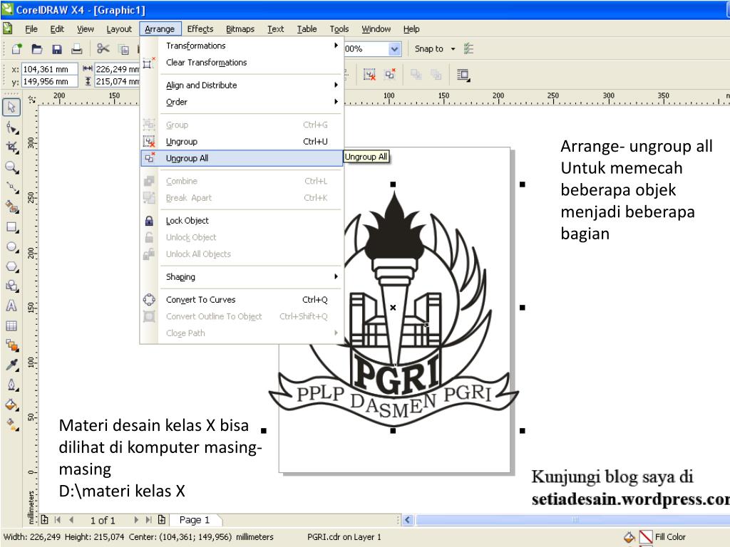This screenshot has width=730, height=547.
Task: Choose Ungroup (Ctrl+U) in the Arrange menu
Action: tap(241, 142)
